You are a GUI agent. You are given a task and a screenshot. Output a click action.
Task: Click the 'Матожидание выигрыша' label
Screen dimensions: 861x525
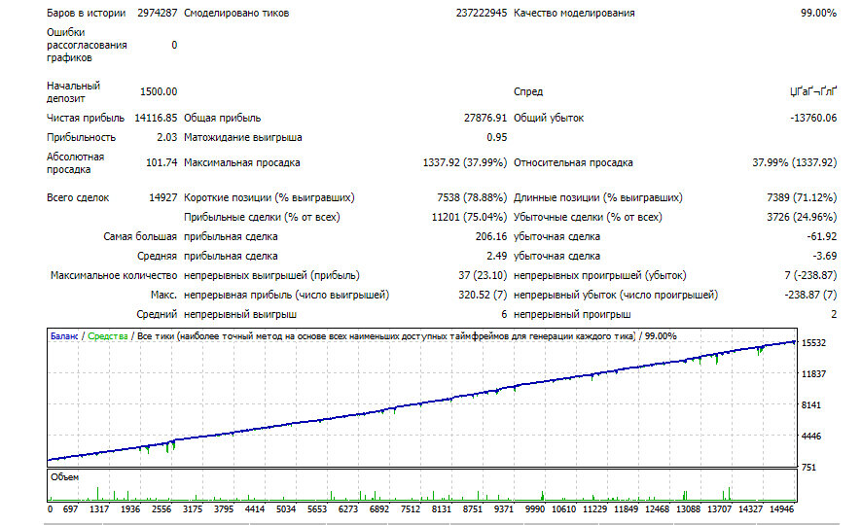242,137
